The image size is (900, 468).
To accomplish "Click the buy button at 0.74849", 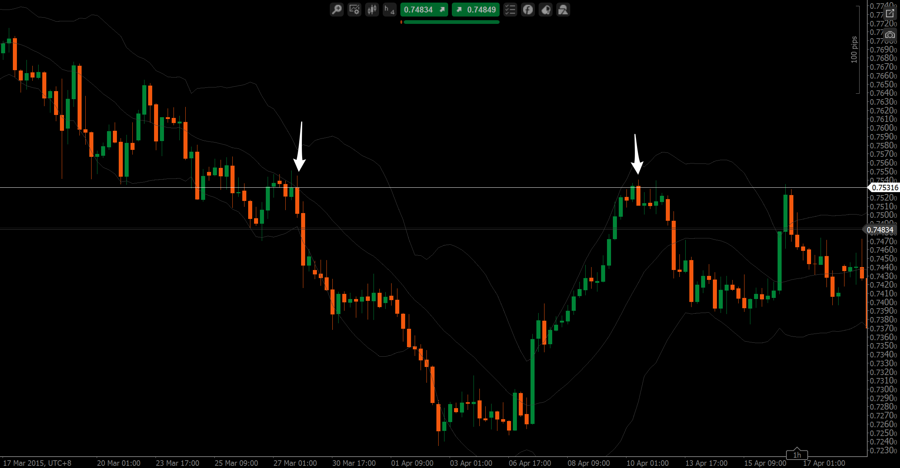I will [476, 10].
